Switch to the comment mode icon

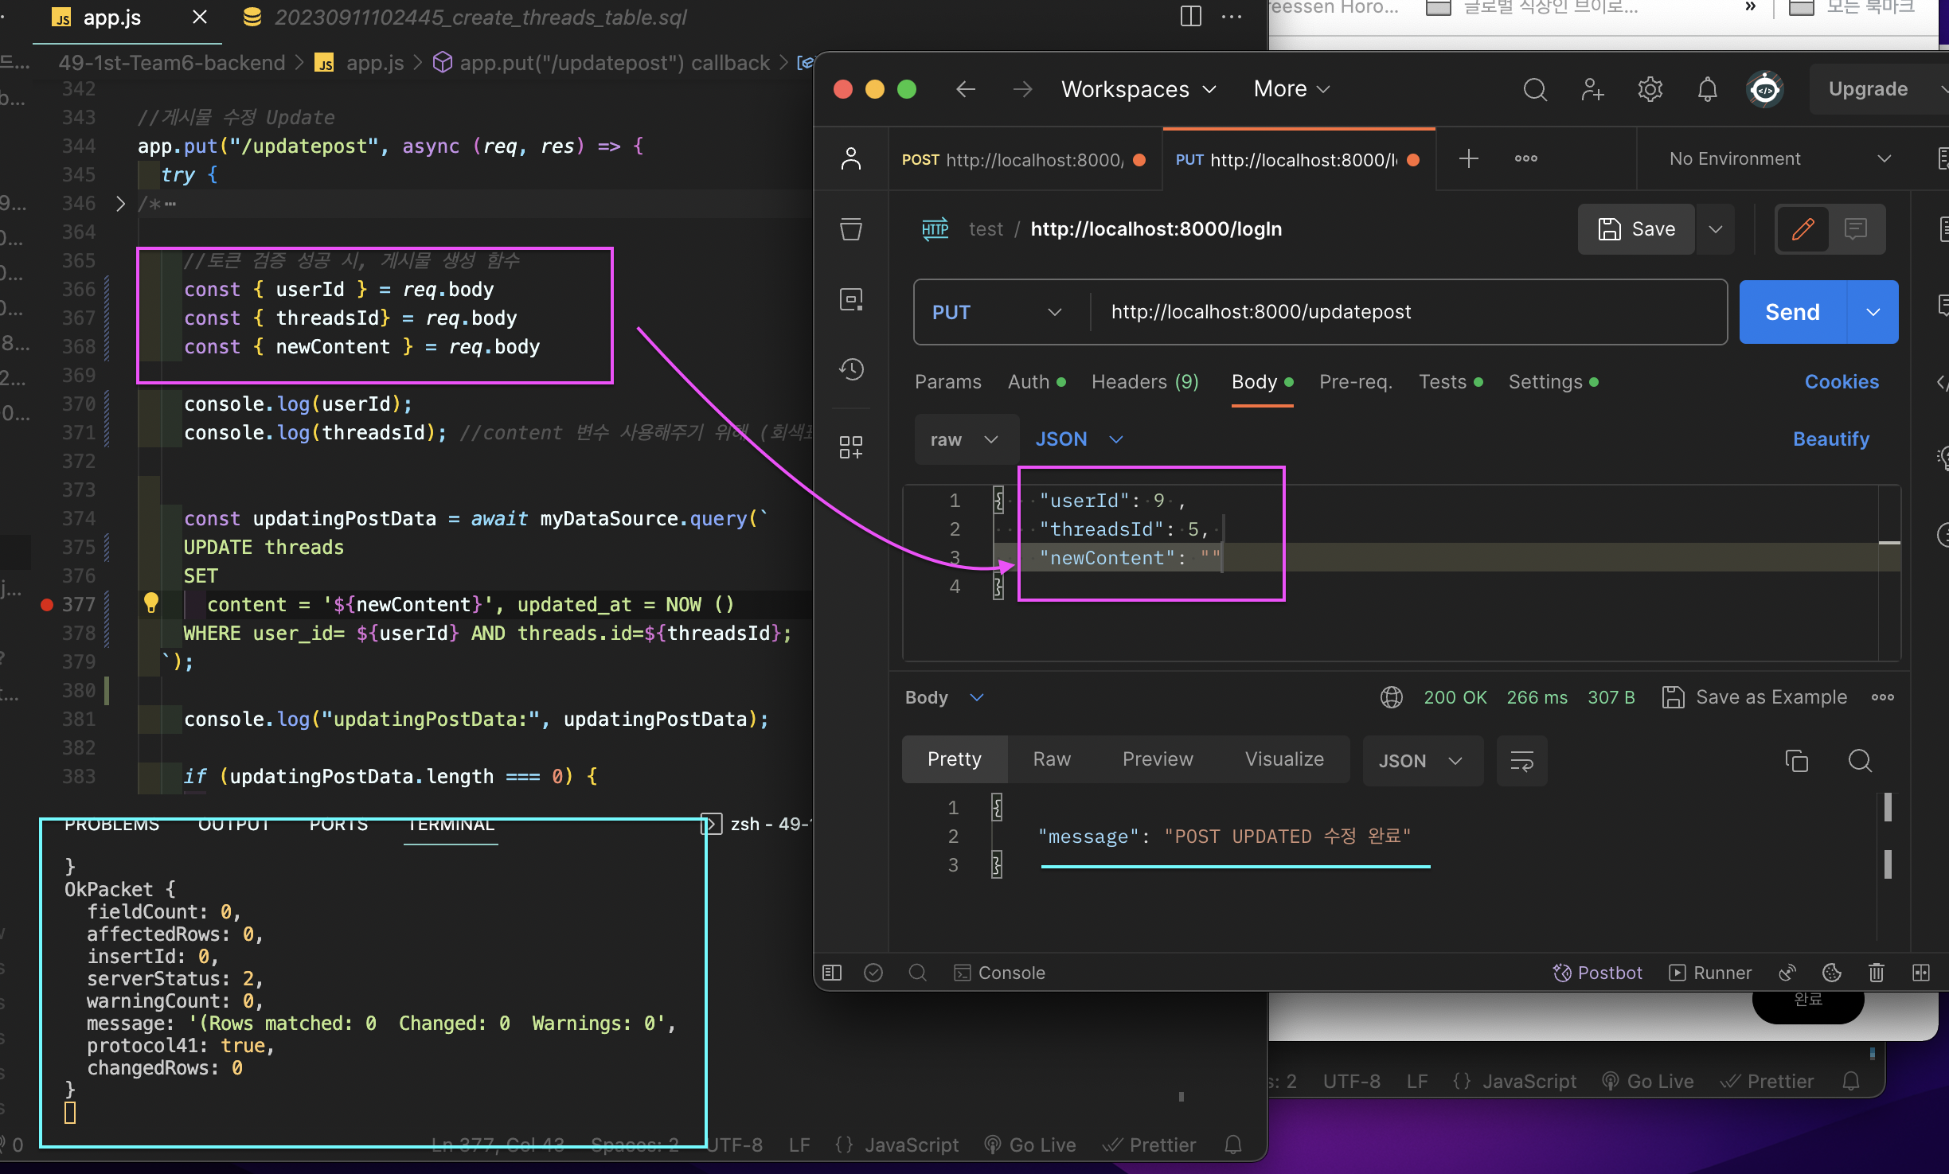(x=1855, y=229)
